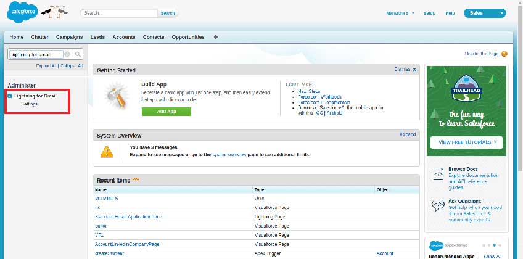
Task: Click the Account object link
Action: (x=385, y=253)
